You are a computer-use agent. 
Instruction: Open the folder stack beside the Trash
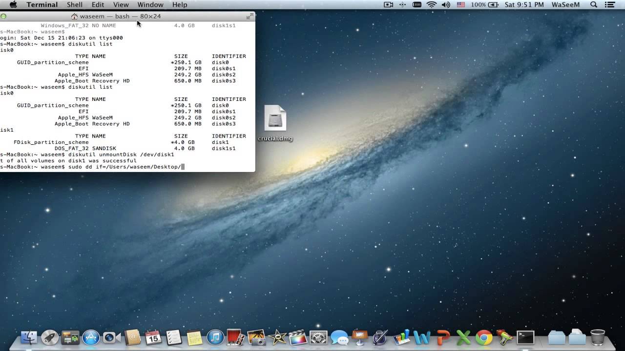point(577,337)
